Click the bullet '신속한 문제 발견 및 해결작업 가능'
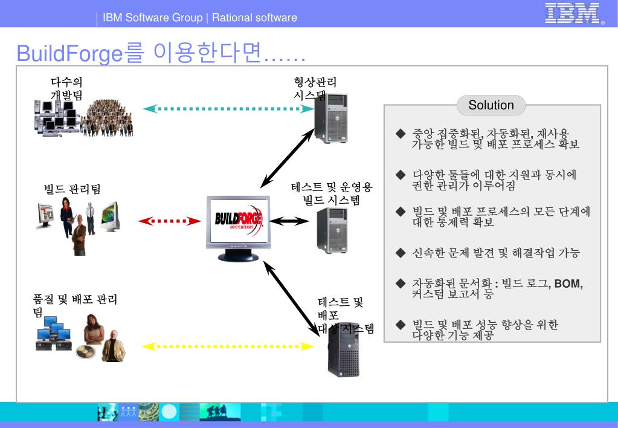Viewport: 618px width, 428px height. (x=496, y=253)
